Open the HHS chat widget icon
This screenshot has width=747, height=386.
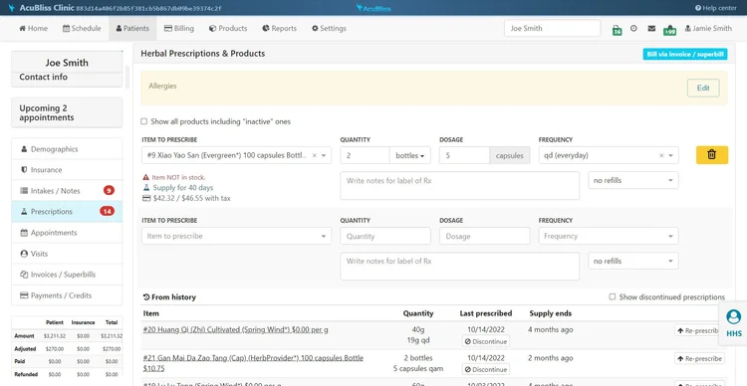(x=733, y=322)
